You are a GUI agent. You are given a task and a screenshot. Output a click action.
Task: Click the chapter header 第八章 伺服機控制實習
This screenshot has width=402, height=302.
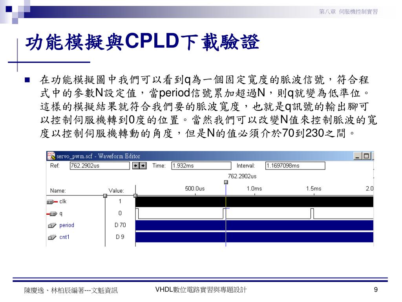point(349,11)
